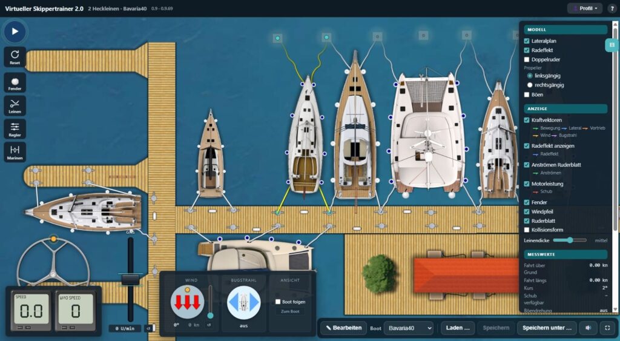Click the throttle lever slider handle

(x=130, y=279)
